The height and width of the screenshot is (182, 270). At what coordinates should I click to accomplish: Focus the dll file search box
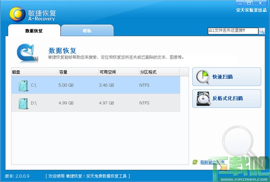click(x=233, y=31)
